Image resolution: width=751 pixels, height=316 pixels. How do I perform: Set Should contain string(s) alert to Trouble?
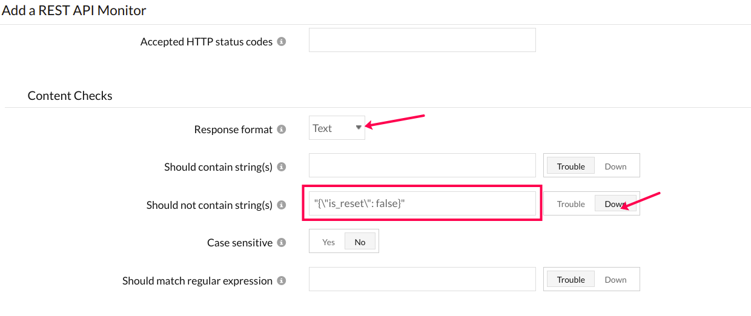[571, 166]
